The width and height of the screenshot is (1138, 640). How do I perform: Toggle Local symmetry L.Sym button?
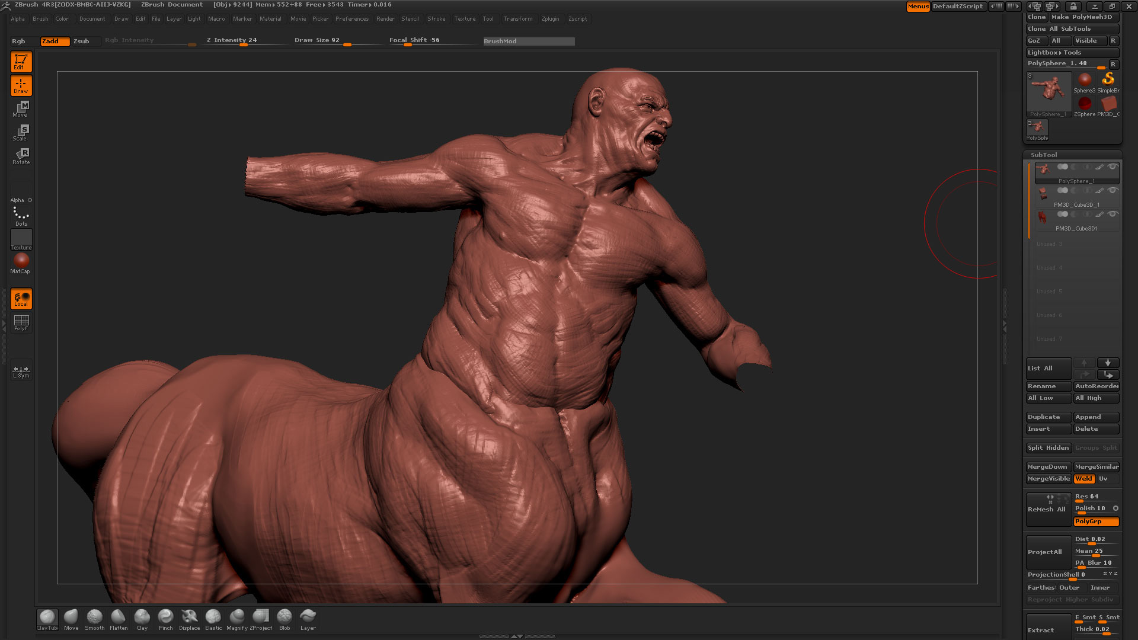click(21, 371)
